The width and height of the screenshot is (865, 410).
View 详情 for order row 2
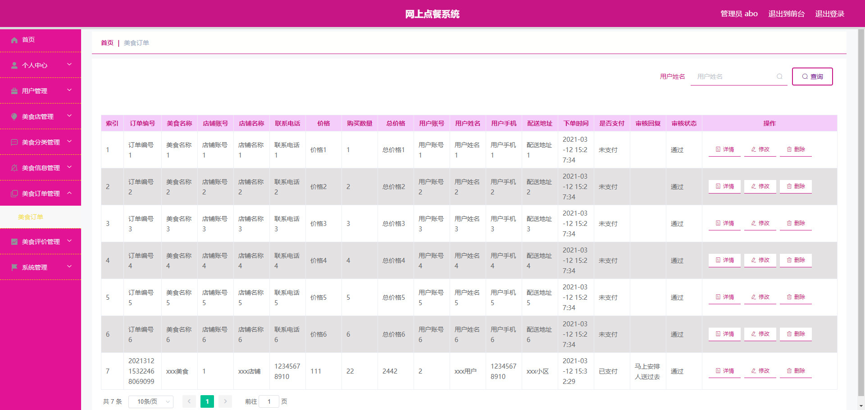click(x=724, y=186)
